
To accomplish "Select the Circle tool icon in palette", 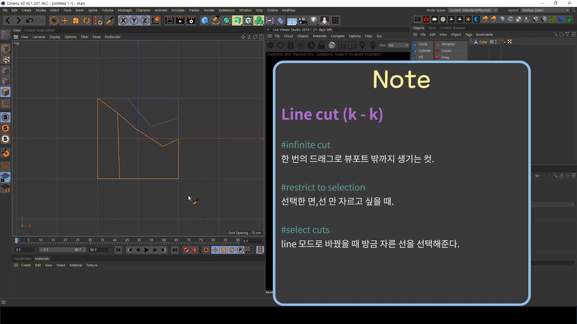I will pyautogui.click(x=414, y=44).
